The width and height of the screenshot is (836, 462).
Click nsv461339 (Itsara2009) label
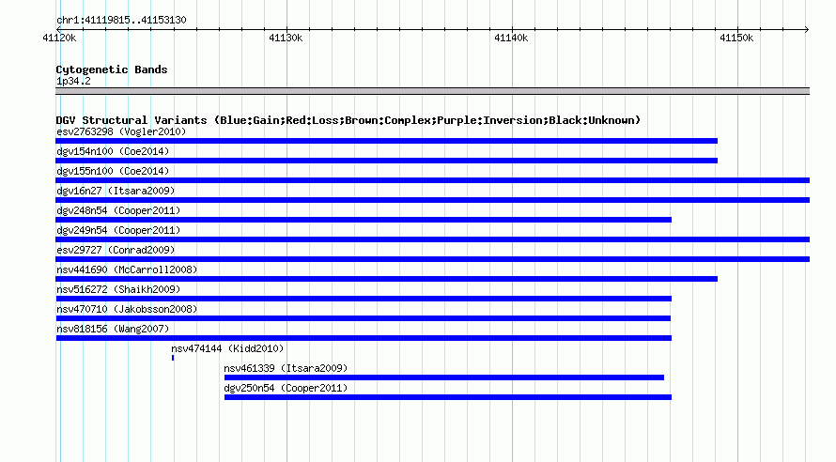(286, 368)
